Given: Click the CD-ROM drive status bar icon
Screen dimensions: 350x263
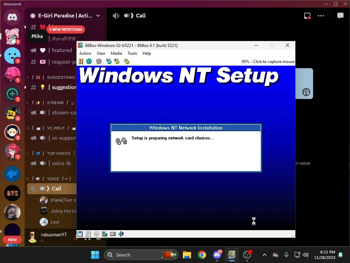Looking at the screenshot, I should [x=96, y=234].
